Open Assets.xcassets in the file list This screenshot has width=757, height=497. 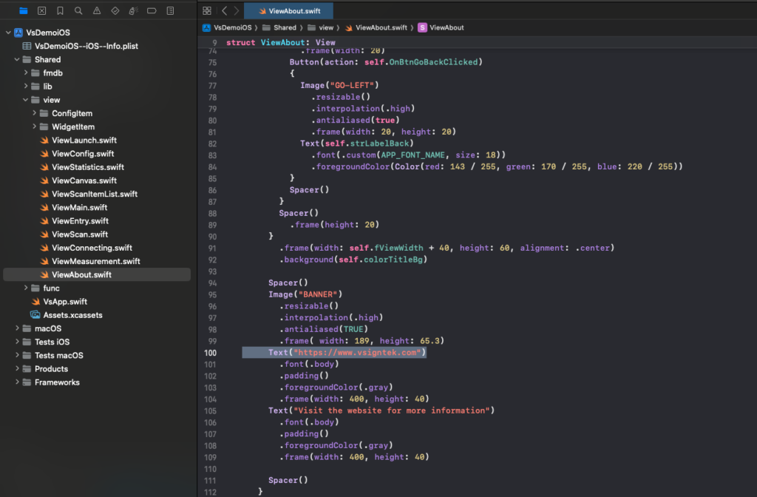click(72, 315)
